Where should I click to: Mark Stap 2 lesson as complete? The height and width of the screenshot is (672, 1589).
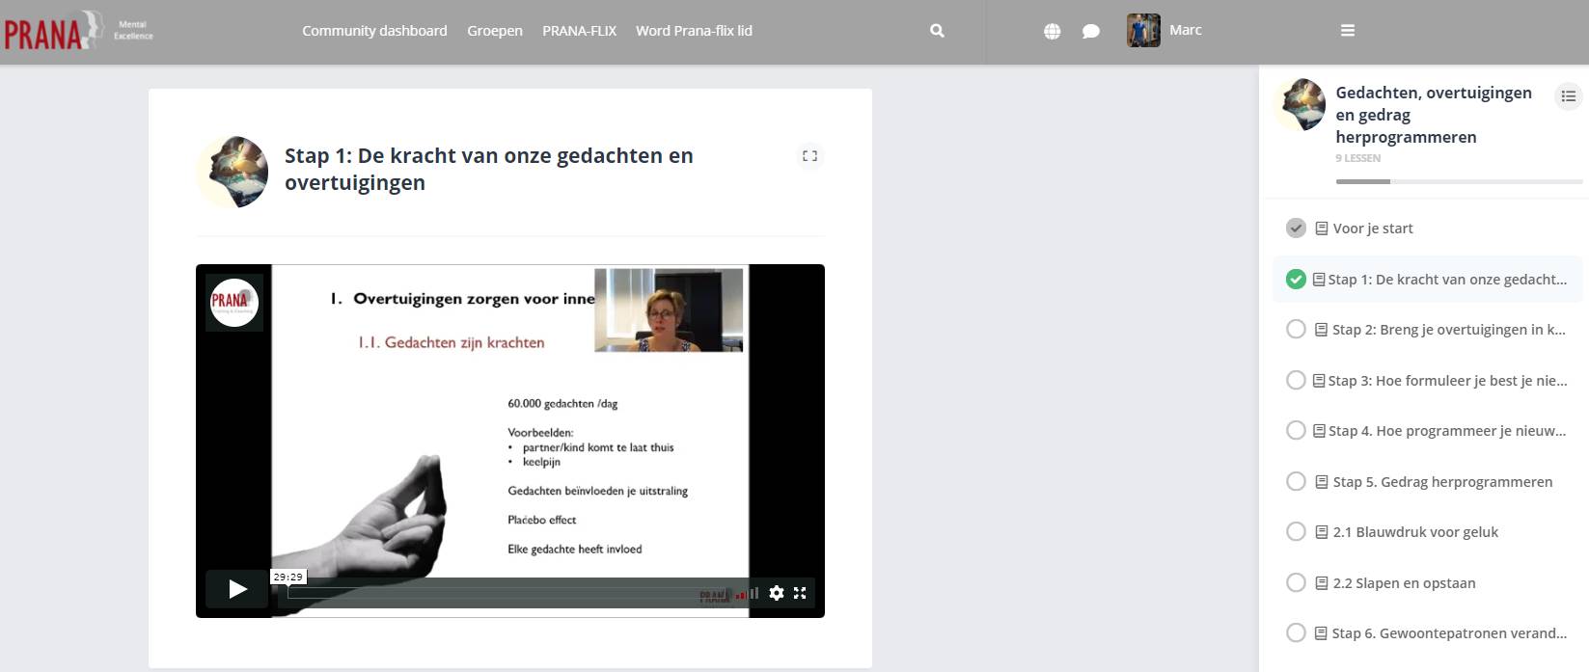[1296, 330]
